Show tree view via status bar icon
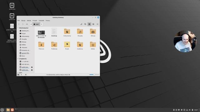Screen dimensions: 200x112 point(22,75)
